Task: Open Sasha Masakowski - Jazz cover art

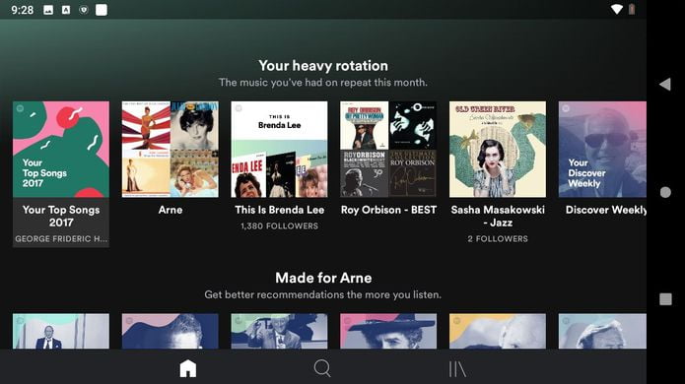Action: tap(498, 150)
